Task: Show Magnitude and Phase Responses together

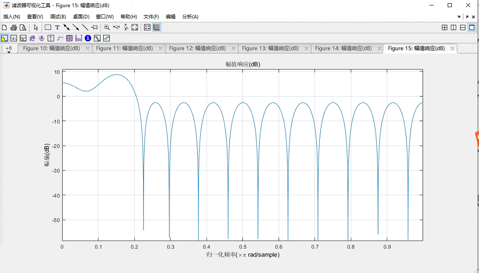Action: tap(23, 38)
